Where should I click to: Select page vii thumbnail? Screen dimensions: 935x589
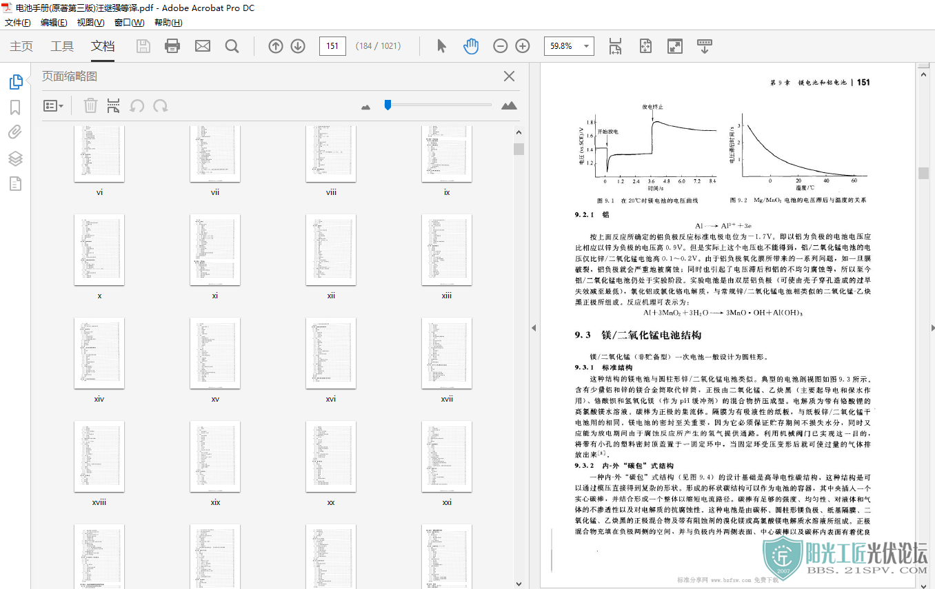215,154
